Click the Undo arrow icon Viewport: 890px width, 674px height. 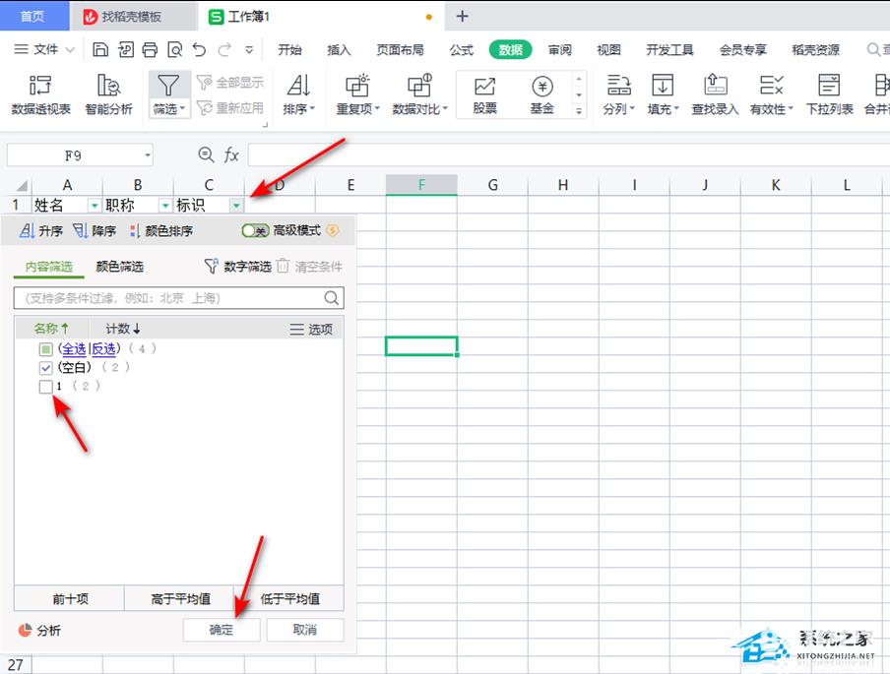[x=199, y=50]
